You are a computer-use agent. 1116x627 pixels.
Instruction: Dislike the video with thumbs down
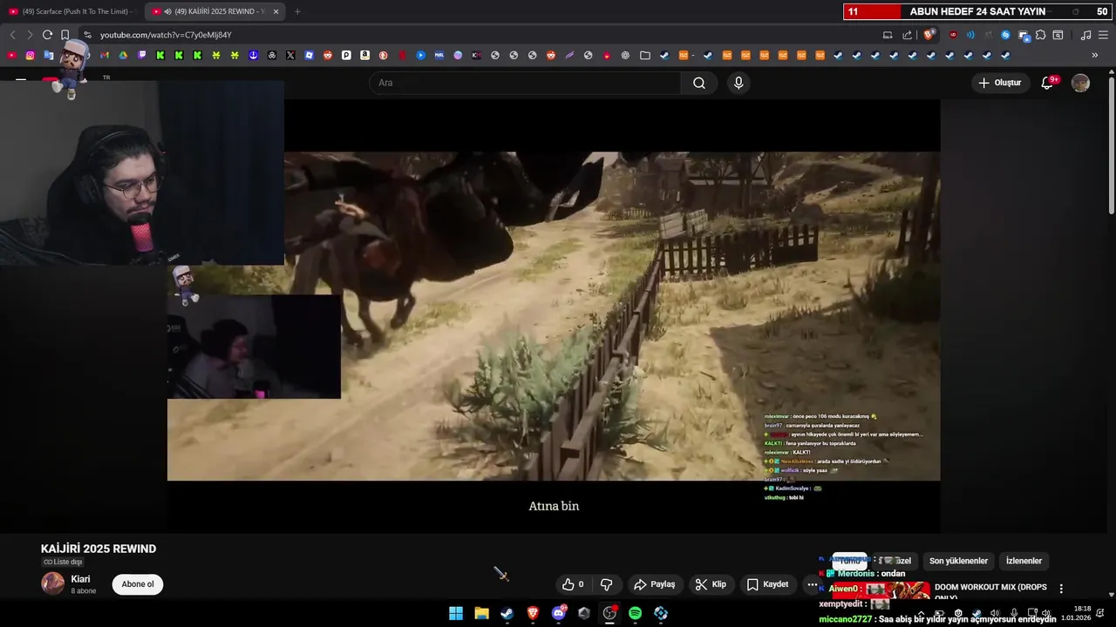click(x=607, y=584)
